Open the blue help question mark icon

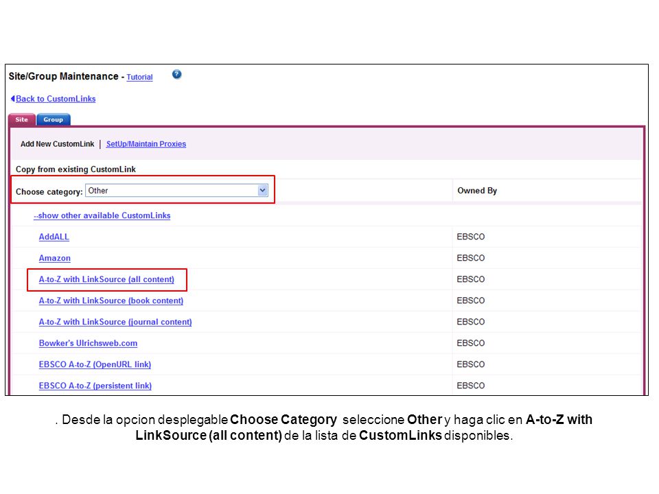pyautogui.click(x=176, y=74)
